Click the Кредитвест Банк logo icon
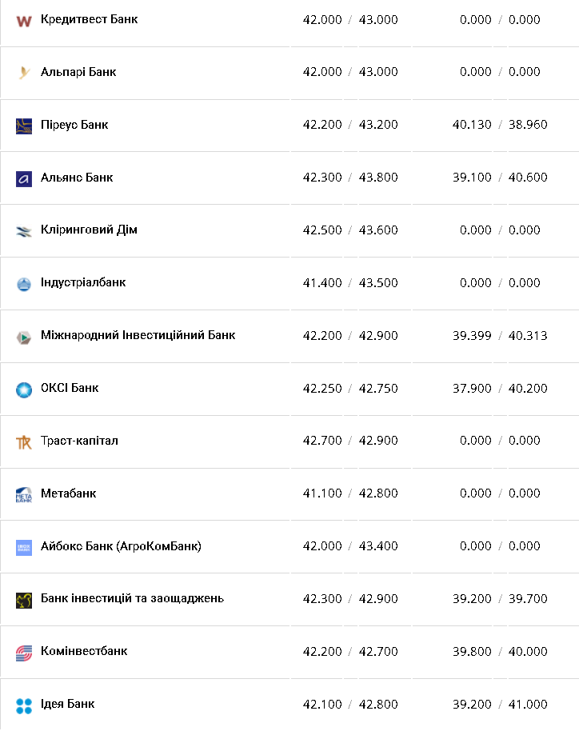This screenshot has width=579, height=731. pyautogui.click(x=24, y=20)
